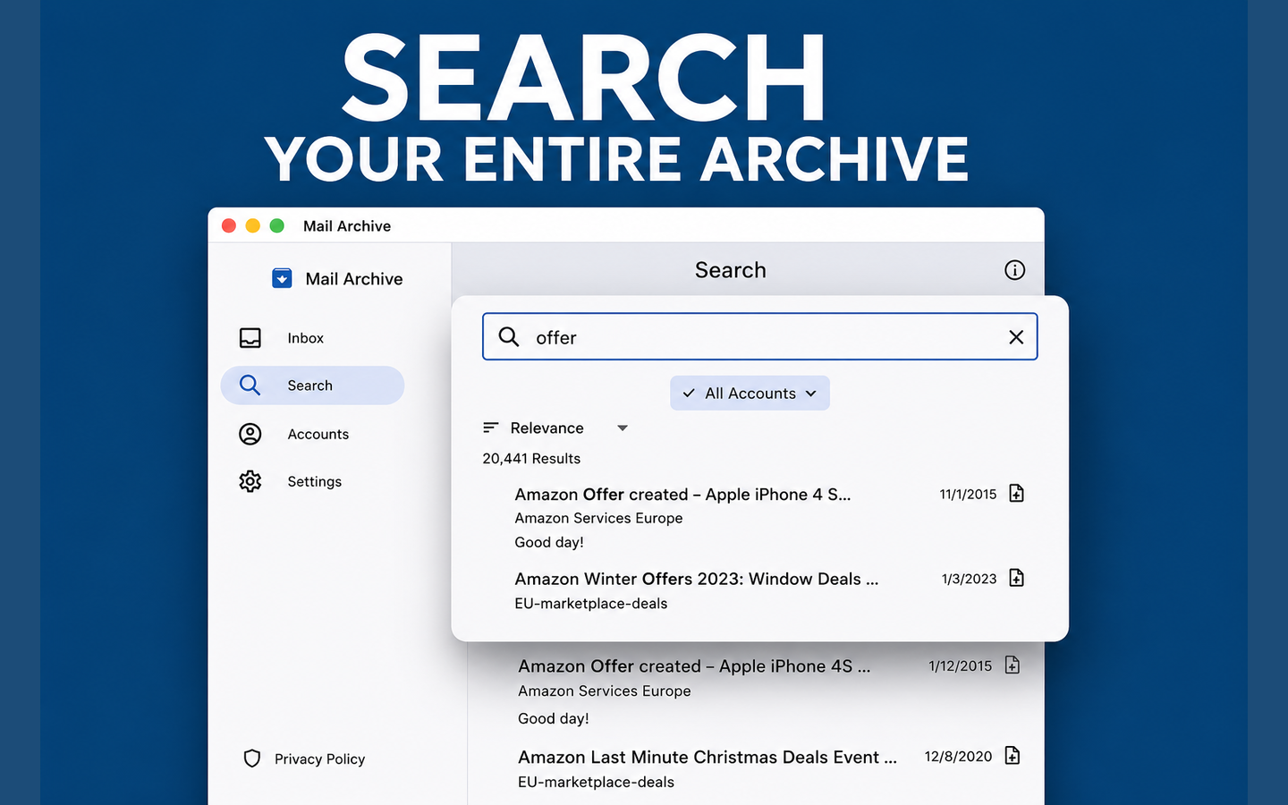Open the Privacy Policy link

(319, 758)
